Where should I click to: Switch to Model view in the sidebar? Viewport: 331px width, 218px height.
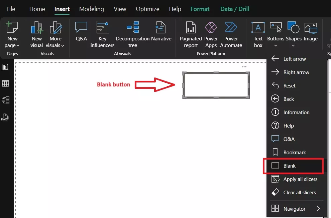point(6,100)
